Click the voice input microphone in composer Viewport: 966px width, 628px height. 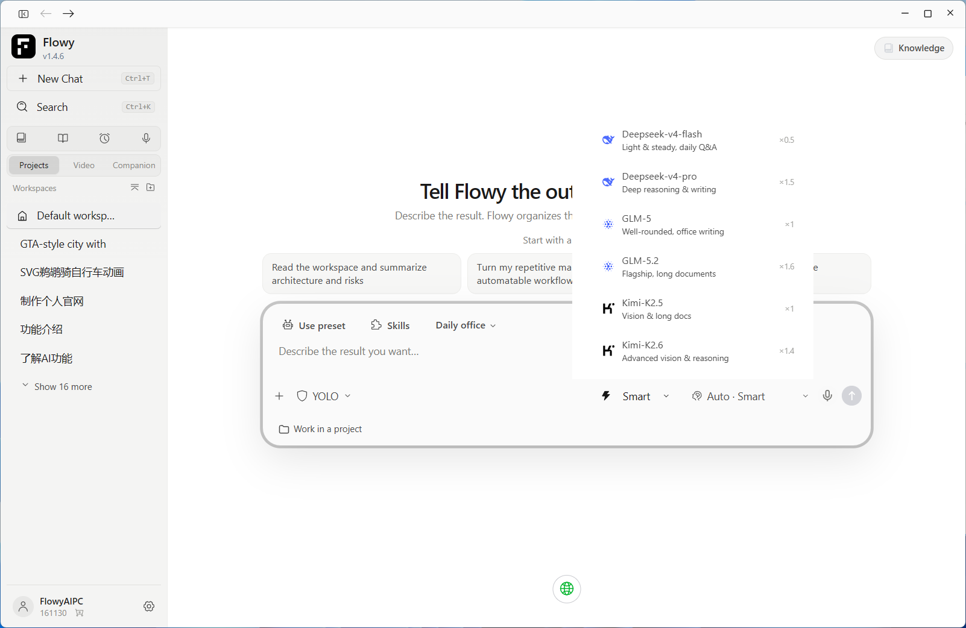(x=827, y=396)
